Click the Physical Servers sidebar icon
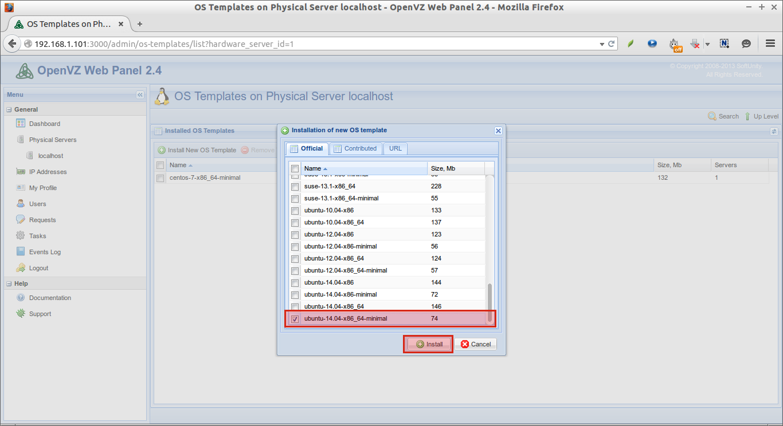The height and width of the screenshot is (426, 783). [21, 140]
